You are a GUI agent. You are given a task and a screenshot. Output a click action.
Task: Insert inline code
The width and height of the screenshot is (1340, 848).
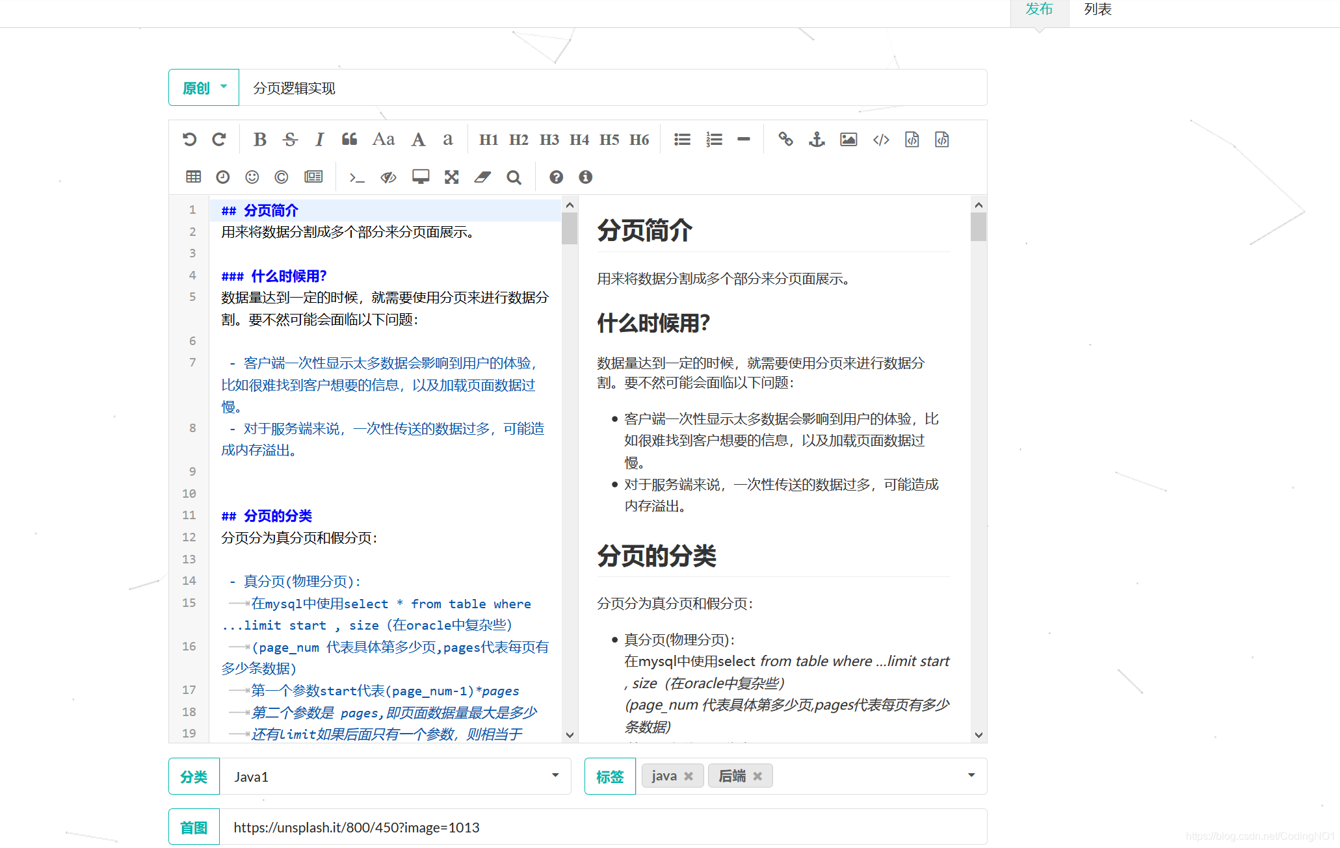(x=881, y=140)
